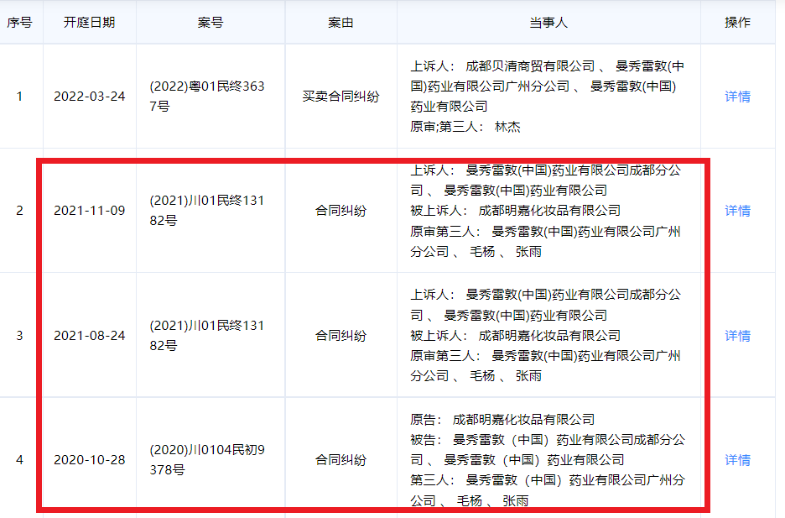Select the 买卖合同纠纷 case cause cell
Viewport: 785px width, 518px height.
341,97
